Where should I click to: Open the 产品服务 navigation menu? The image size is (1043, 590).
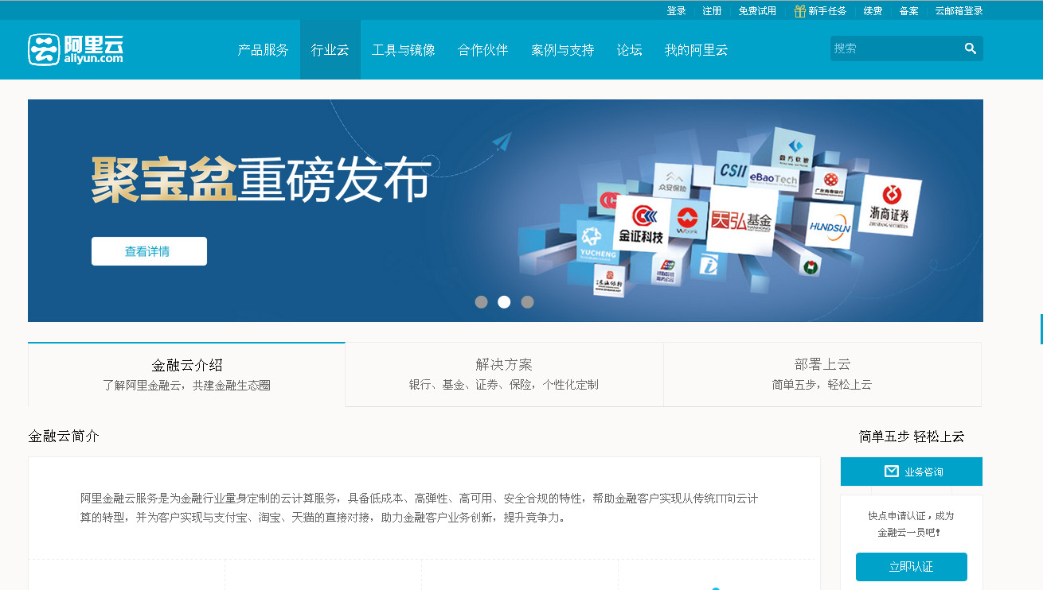pos(263,50)
